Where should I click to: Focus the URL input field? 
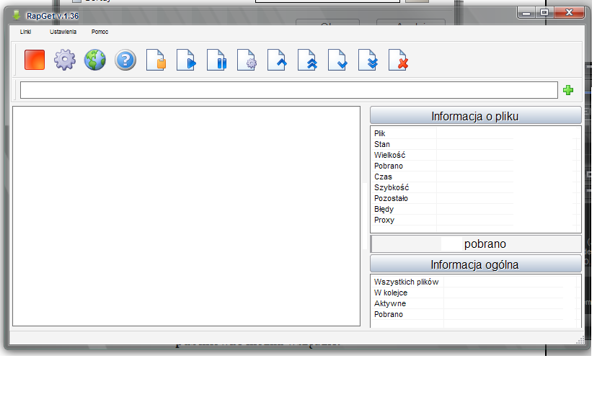(288, 90)
